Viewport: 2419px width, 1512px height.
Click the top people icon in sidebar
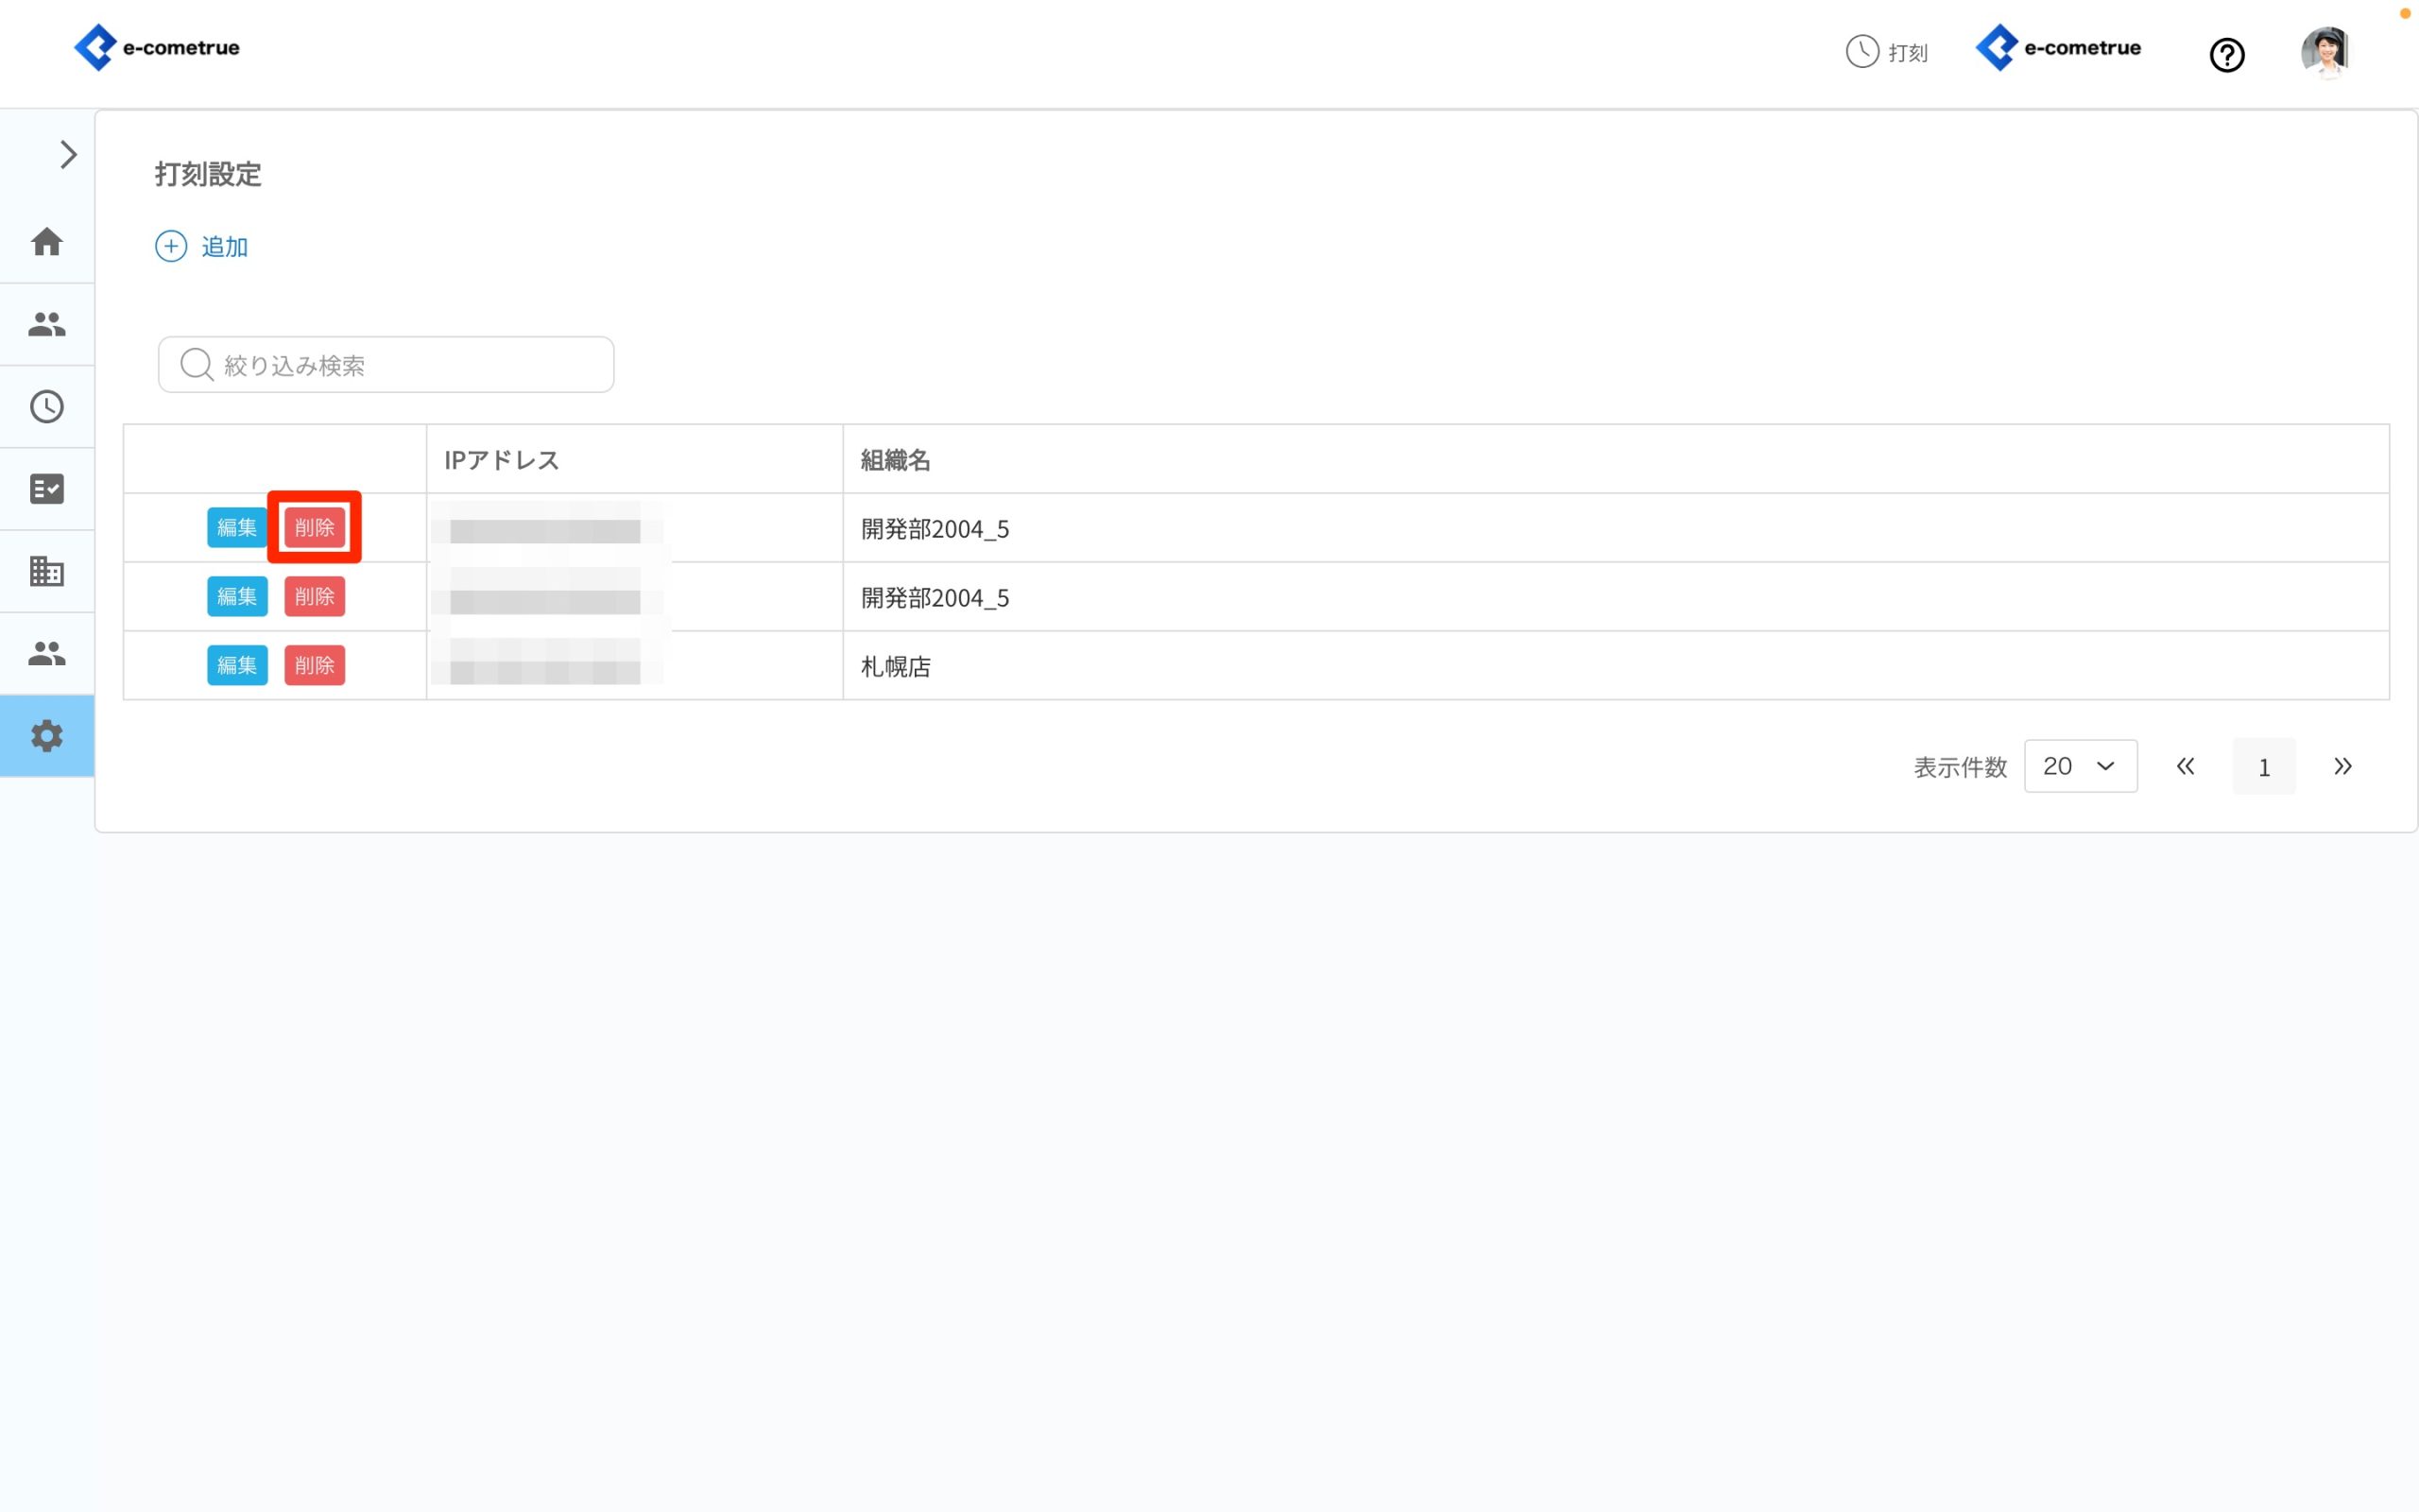tap(47, 324)
